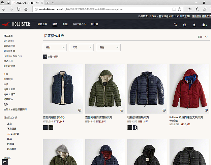The width and height of the screenshot is (211, 165).
Task: Open navy HOLLISTER sleeve puffer image
Action: point(147,89)
